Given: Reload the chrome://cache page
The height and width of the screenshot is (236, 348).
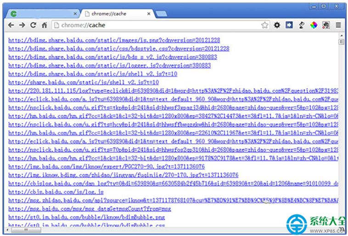Looking at the screenshot, I should [34, 25].
